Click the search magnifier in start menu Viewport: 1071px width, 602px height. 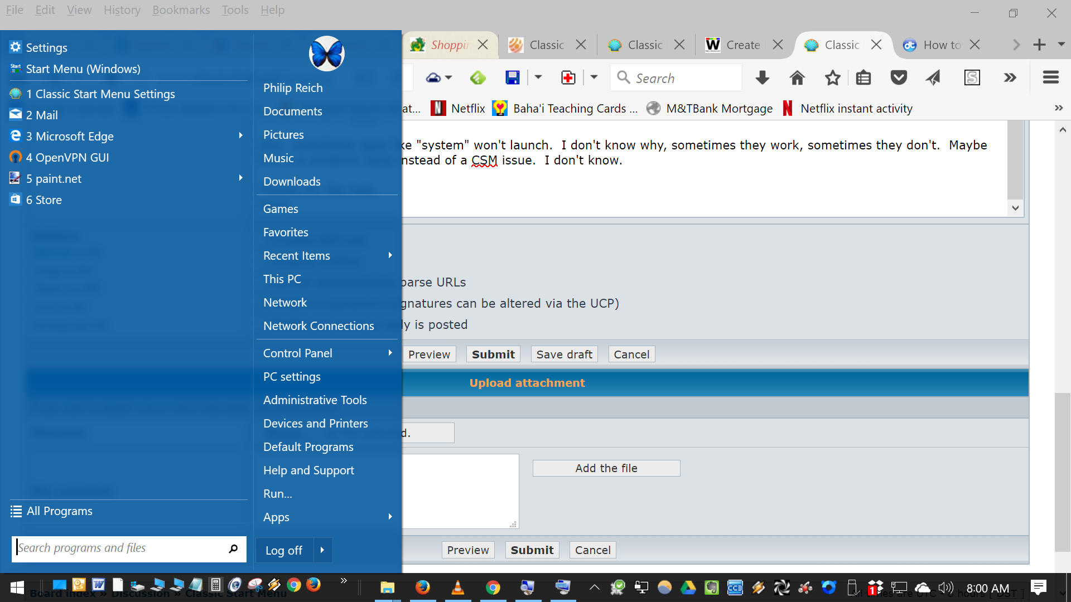pyautogui.click(x=233, y=548)
